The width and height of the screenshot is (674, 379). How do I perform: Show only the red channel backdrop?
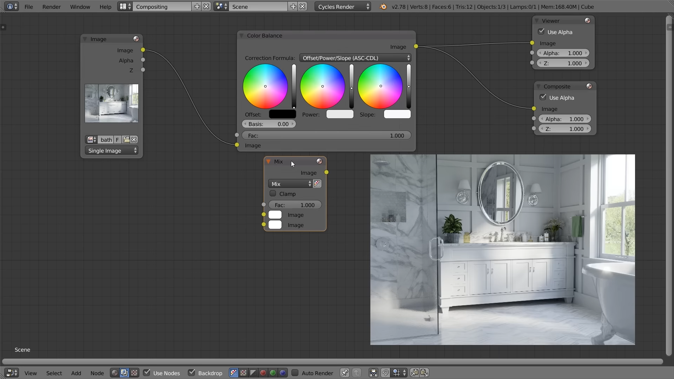(x=263, y=373)
